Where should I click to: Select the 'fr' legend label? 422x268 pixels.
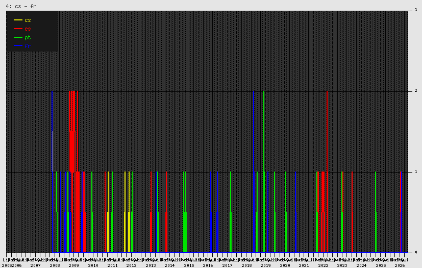tap(28, 46)
